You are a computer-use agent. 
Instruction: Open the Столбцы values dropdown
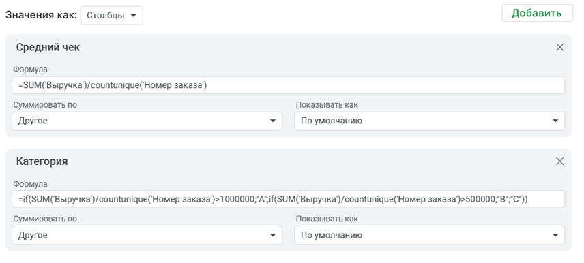(112, 15)
